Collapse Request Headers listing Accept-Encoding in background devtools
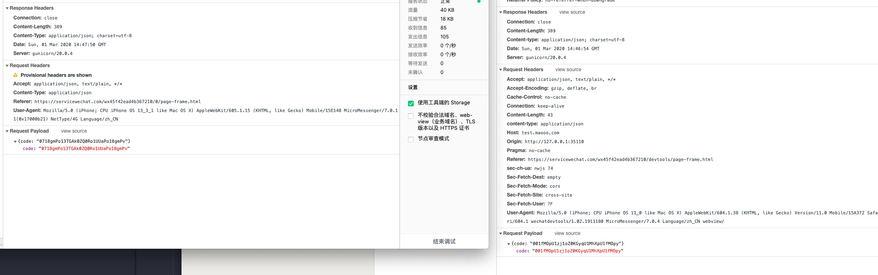This screenshot has width=878, height=275. pyautogui.click(x=500, y=70)
